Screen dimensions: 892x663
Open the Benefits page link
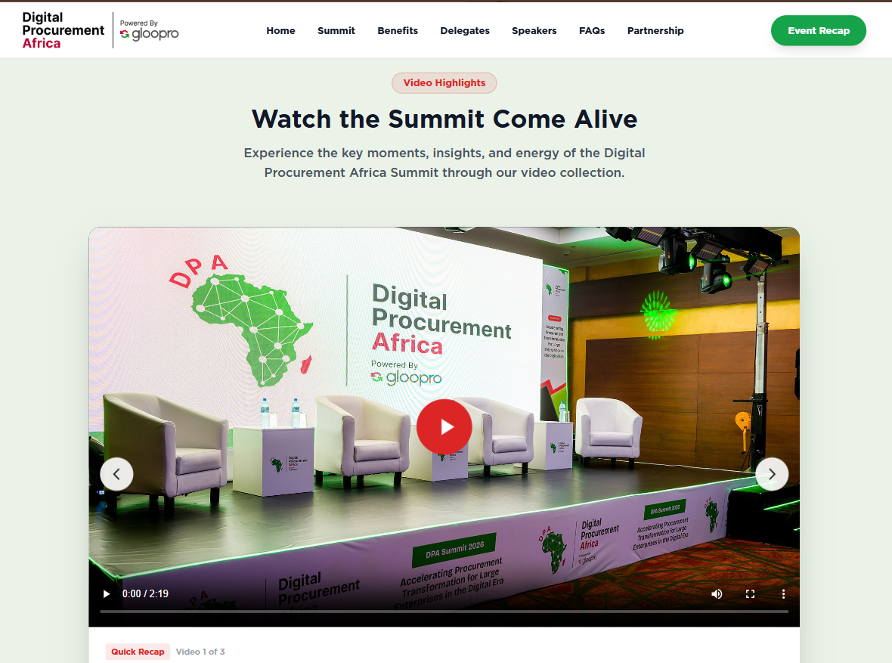pos(398,31)
